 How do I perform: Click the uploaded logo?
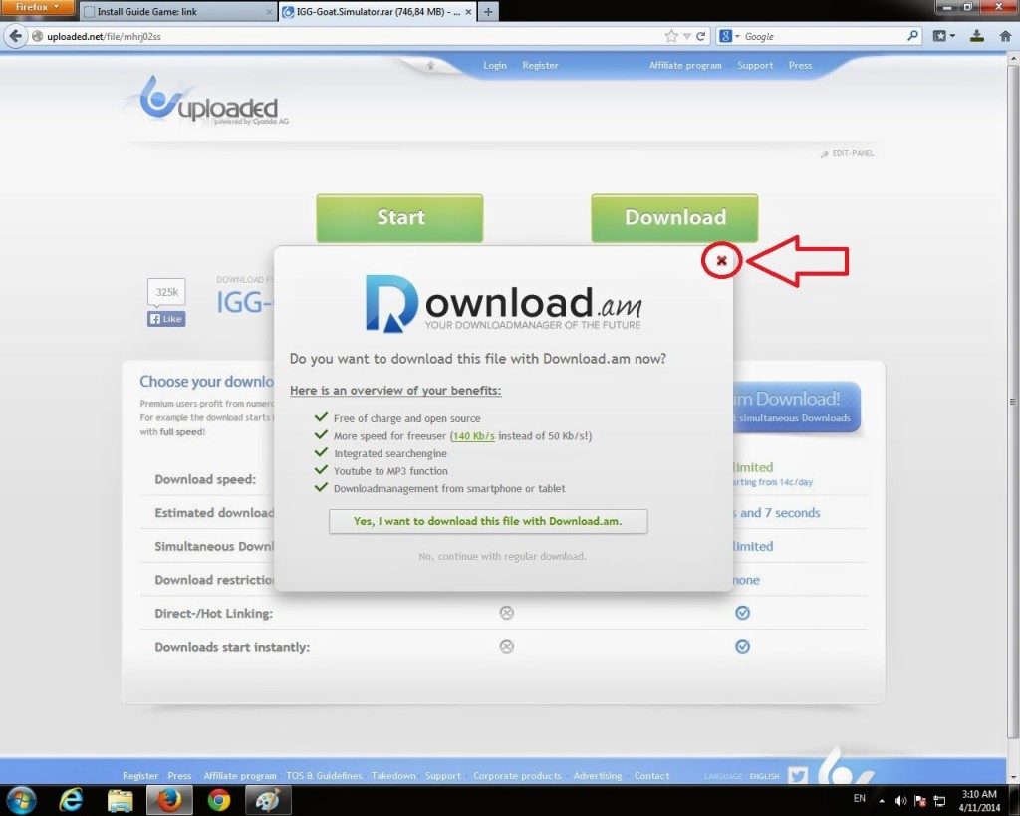[x=207, y=101]
